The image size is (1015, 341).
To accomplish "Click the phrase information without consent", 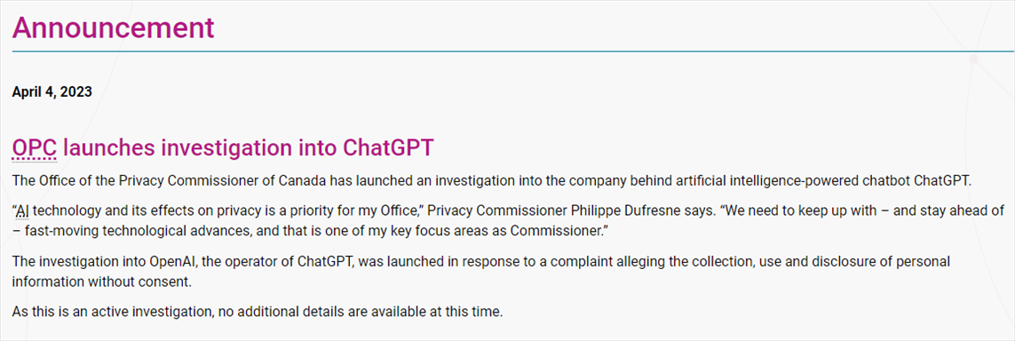I will [x=101, y=282].
